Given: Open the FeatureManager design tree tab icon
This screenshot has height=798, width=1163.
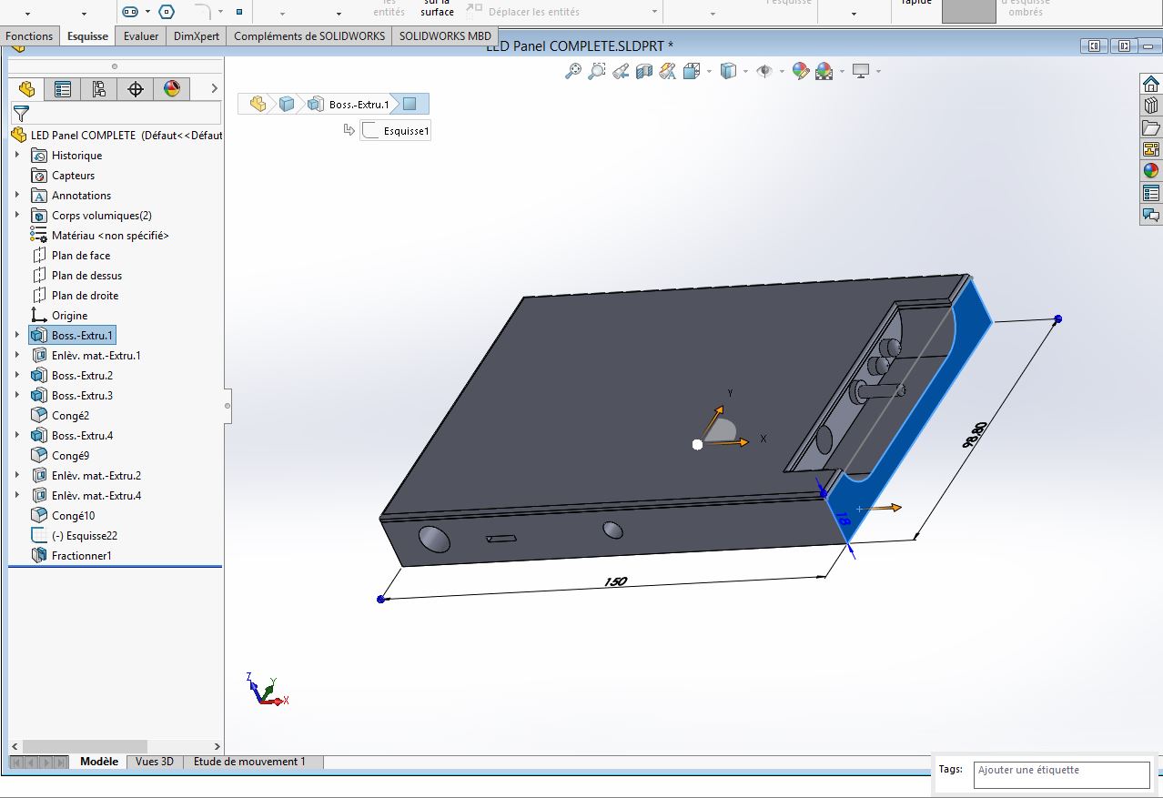Looking at the screenshot, I should click(26, 88).
